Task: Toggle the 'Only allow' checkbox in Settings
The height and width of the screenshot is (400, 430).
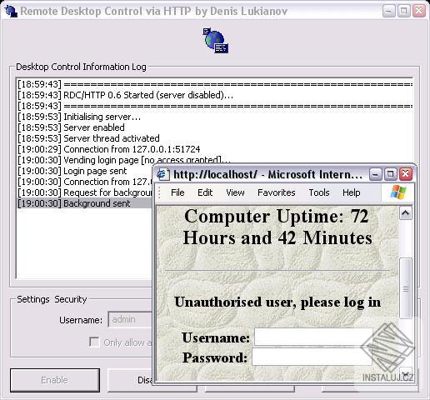Action: pyautogui.click(x=94, y=342)
